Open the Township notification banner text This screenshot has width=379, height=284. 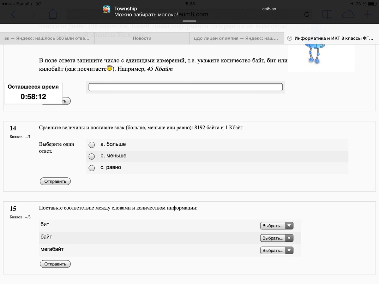[x=146, y=12]
